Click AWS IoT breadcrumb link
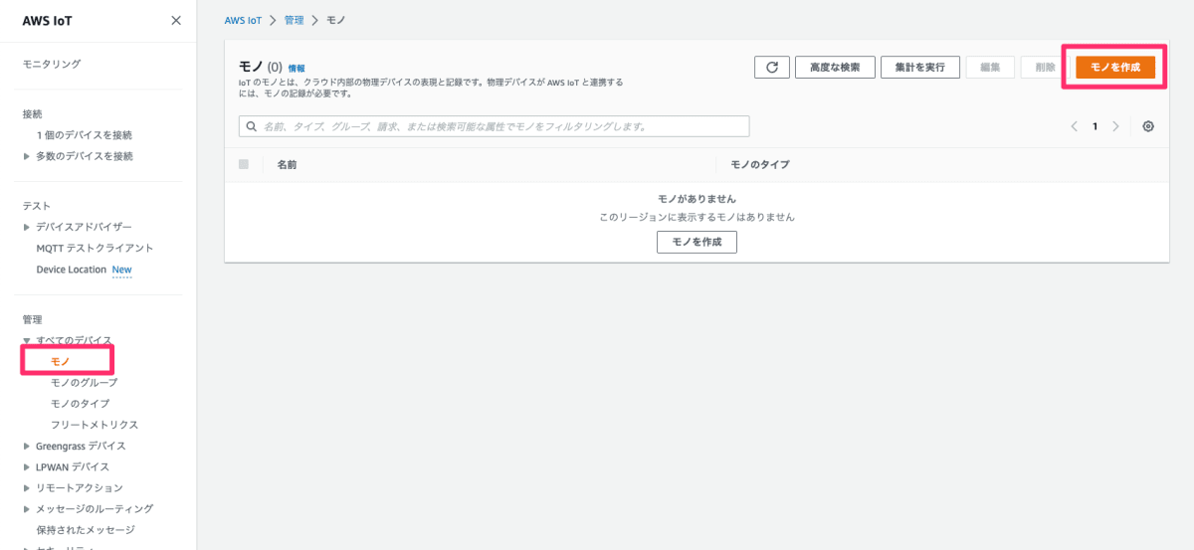This screenshot has height=550, width=1194. point(244,20)
